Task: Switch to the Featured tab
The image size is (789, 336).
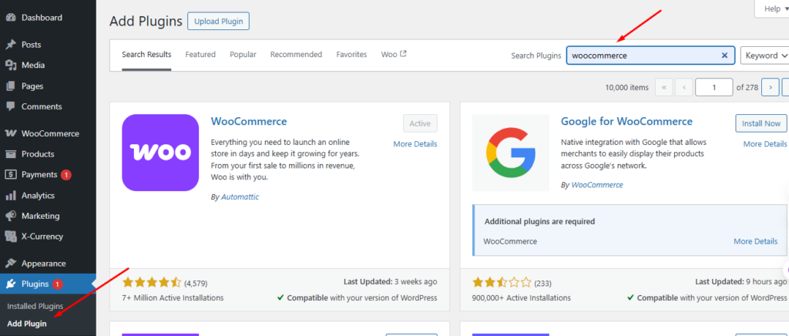Action: coord(200,55)
